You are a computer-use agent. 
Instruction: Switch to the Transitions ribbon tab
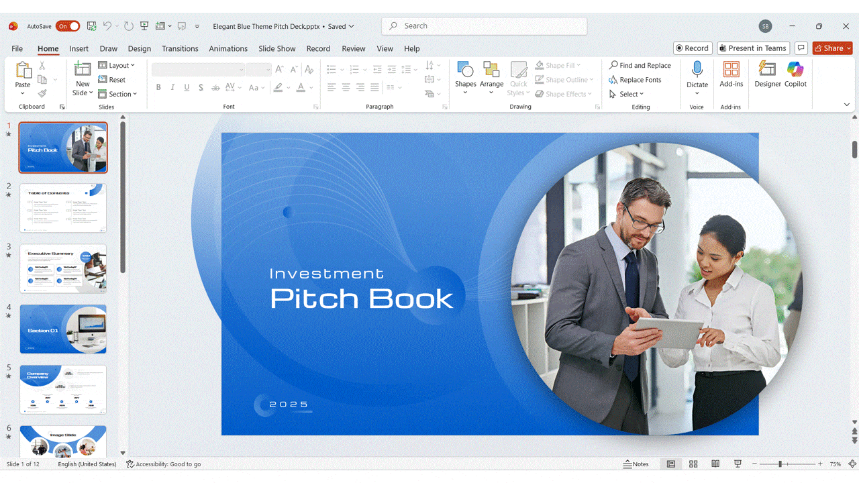pyautogui.click(x=180, y=48)
